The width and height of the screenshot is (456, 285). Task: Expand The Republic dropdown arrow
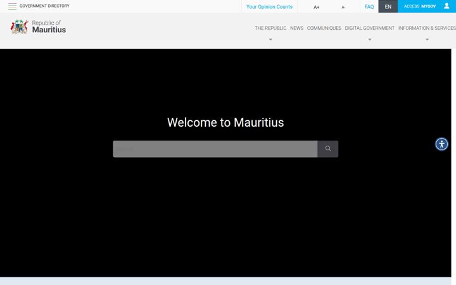270,39
